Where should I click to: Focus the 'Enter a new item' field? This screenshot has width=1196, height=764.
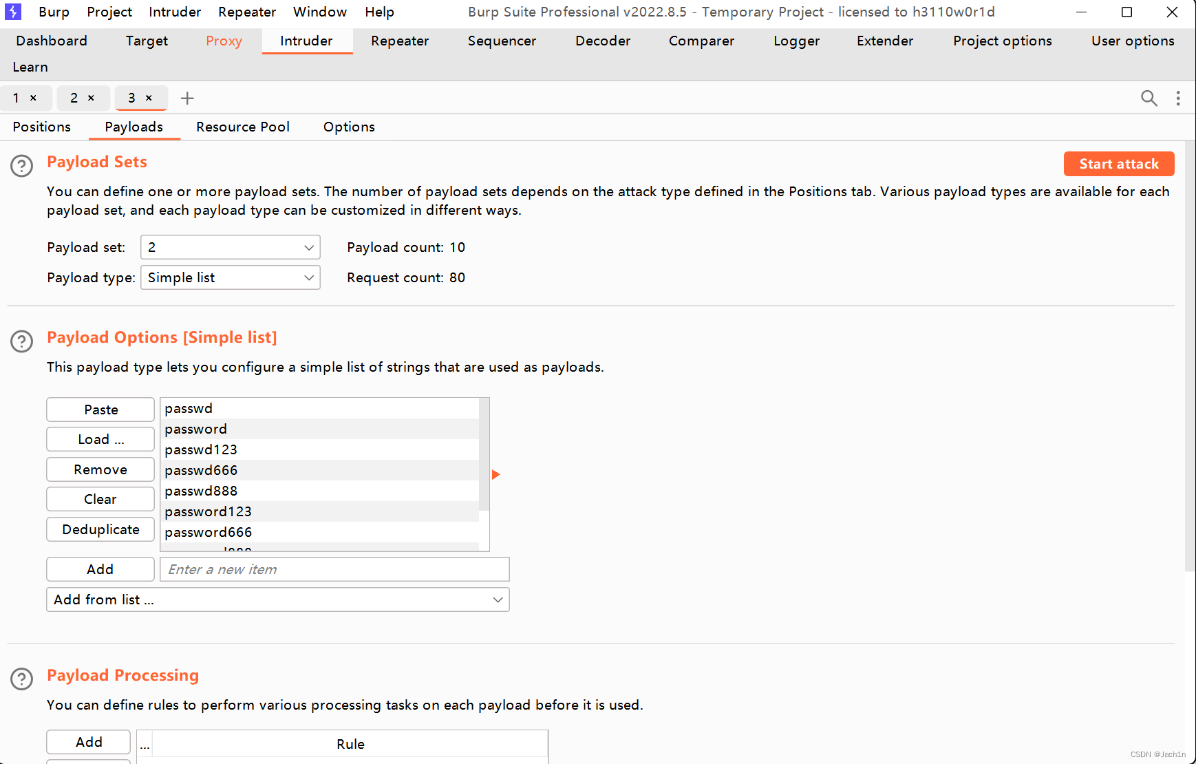tap(334, 569)
